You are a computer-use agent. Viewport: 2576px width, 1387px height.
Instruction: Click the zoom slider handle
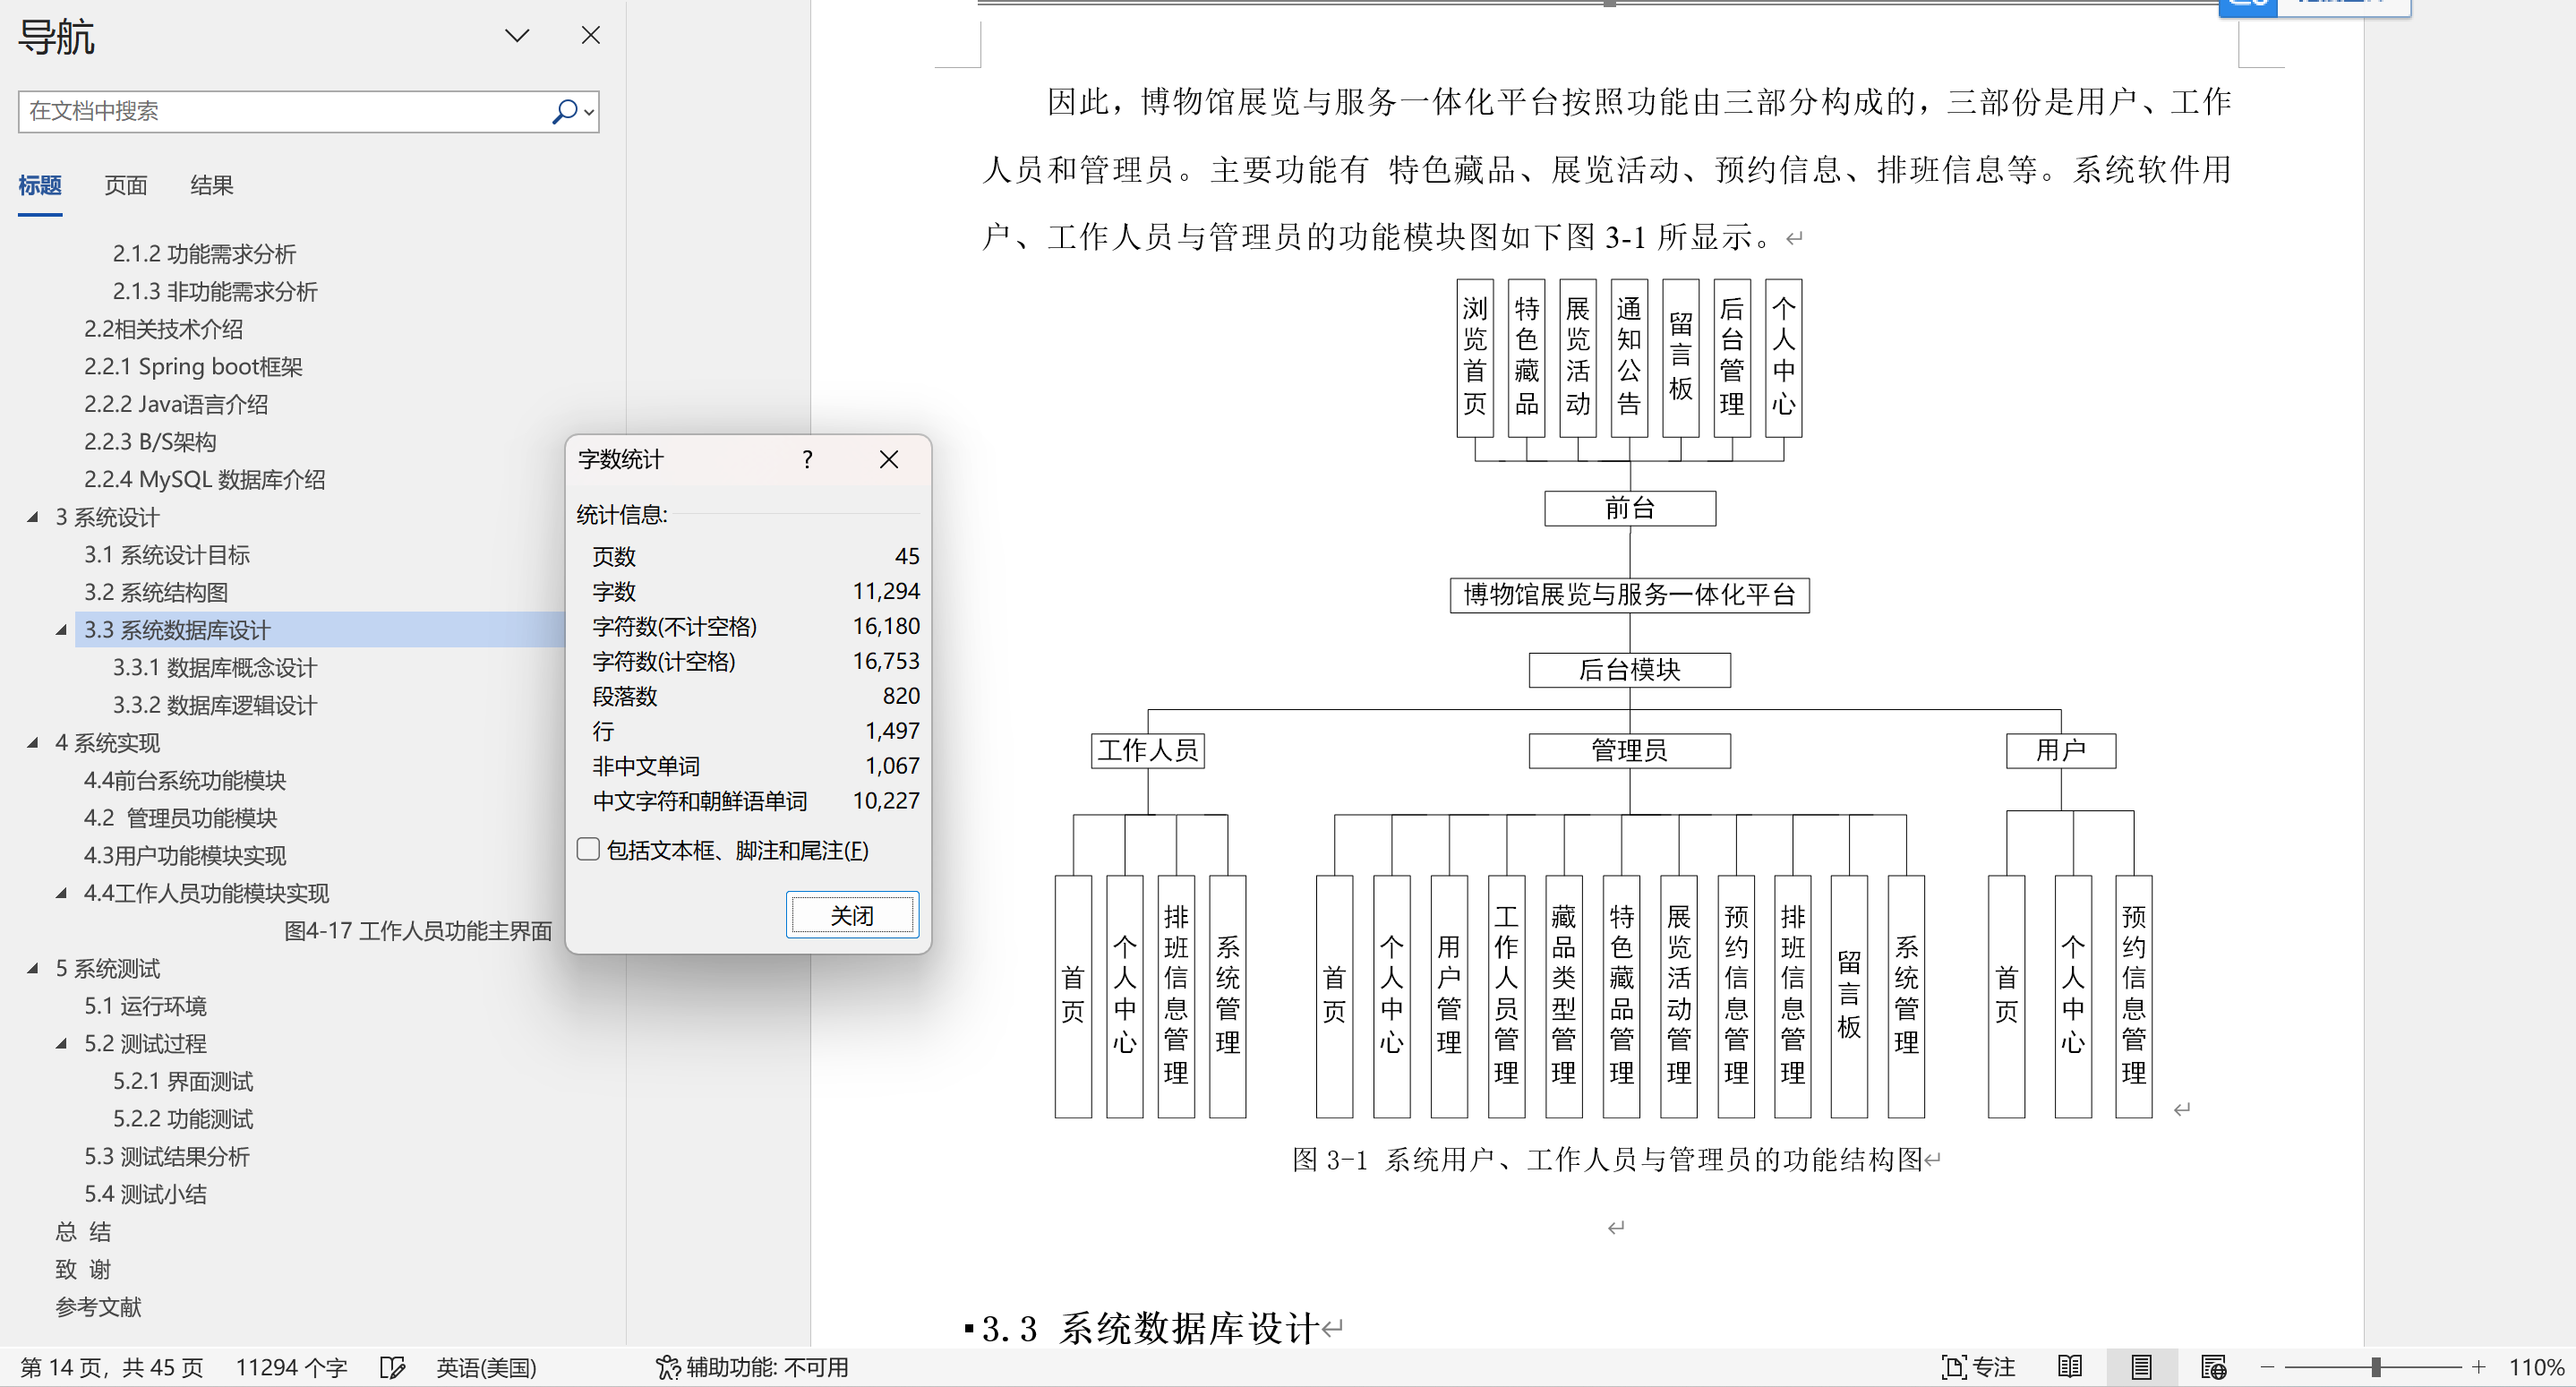(x=2376, y=1367)
